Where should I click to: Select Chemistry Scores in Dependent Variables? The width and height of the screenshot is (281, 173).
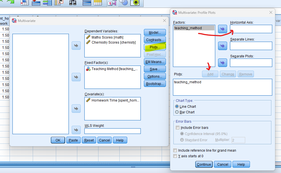point(113,42)
